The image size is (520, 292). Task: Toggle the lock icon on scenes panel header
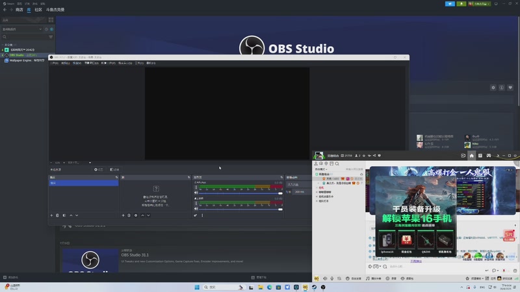point(116,177)
